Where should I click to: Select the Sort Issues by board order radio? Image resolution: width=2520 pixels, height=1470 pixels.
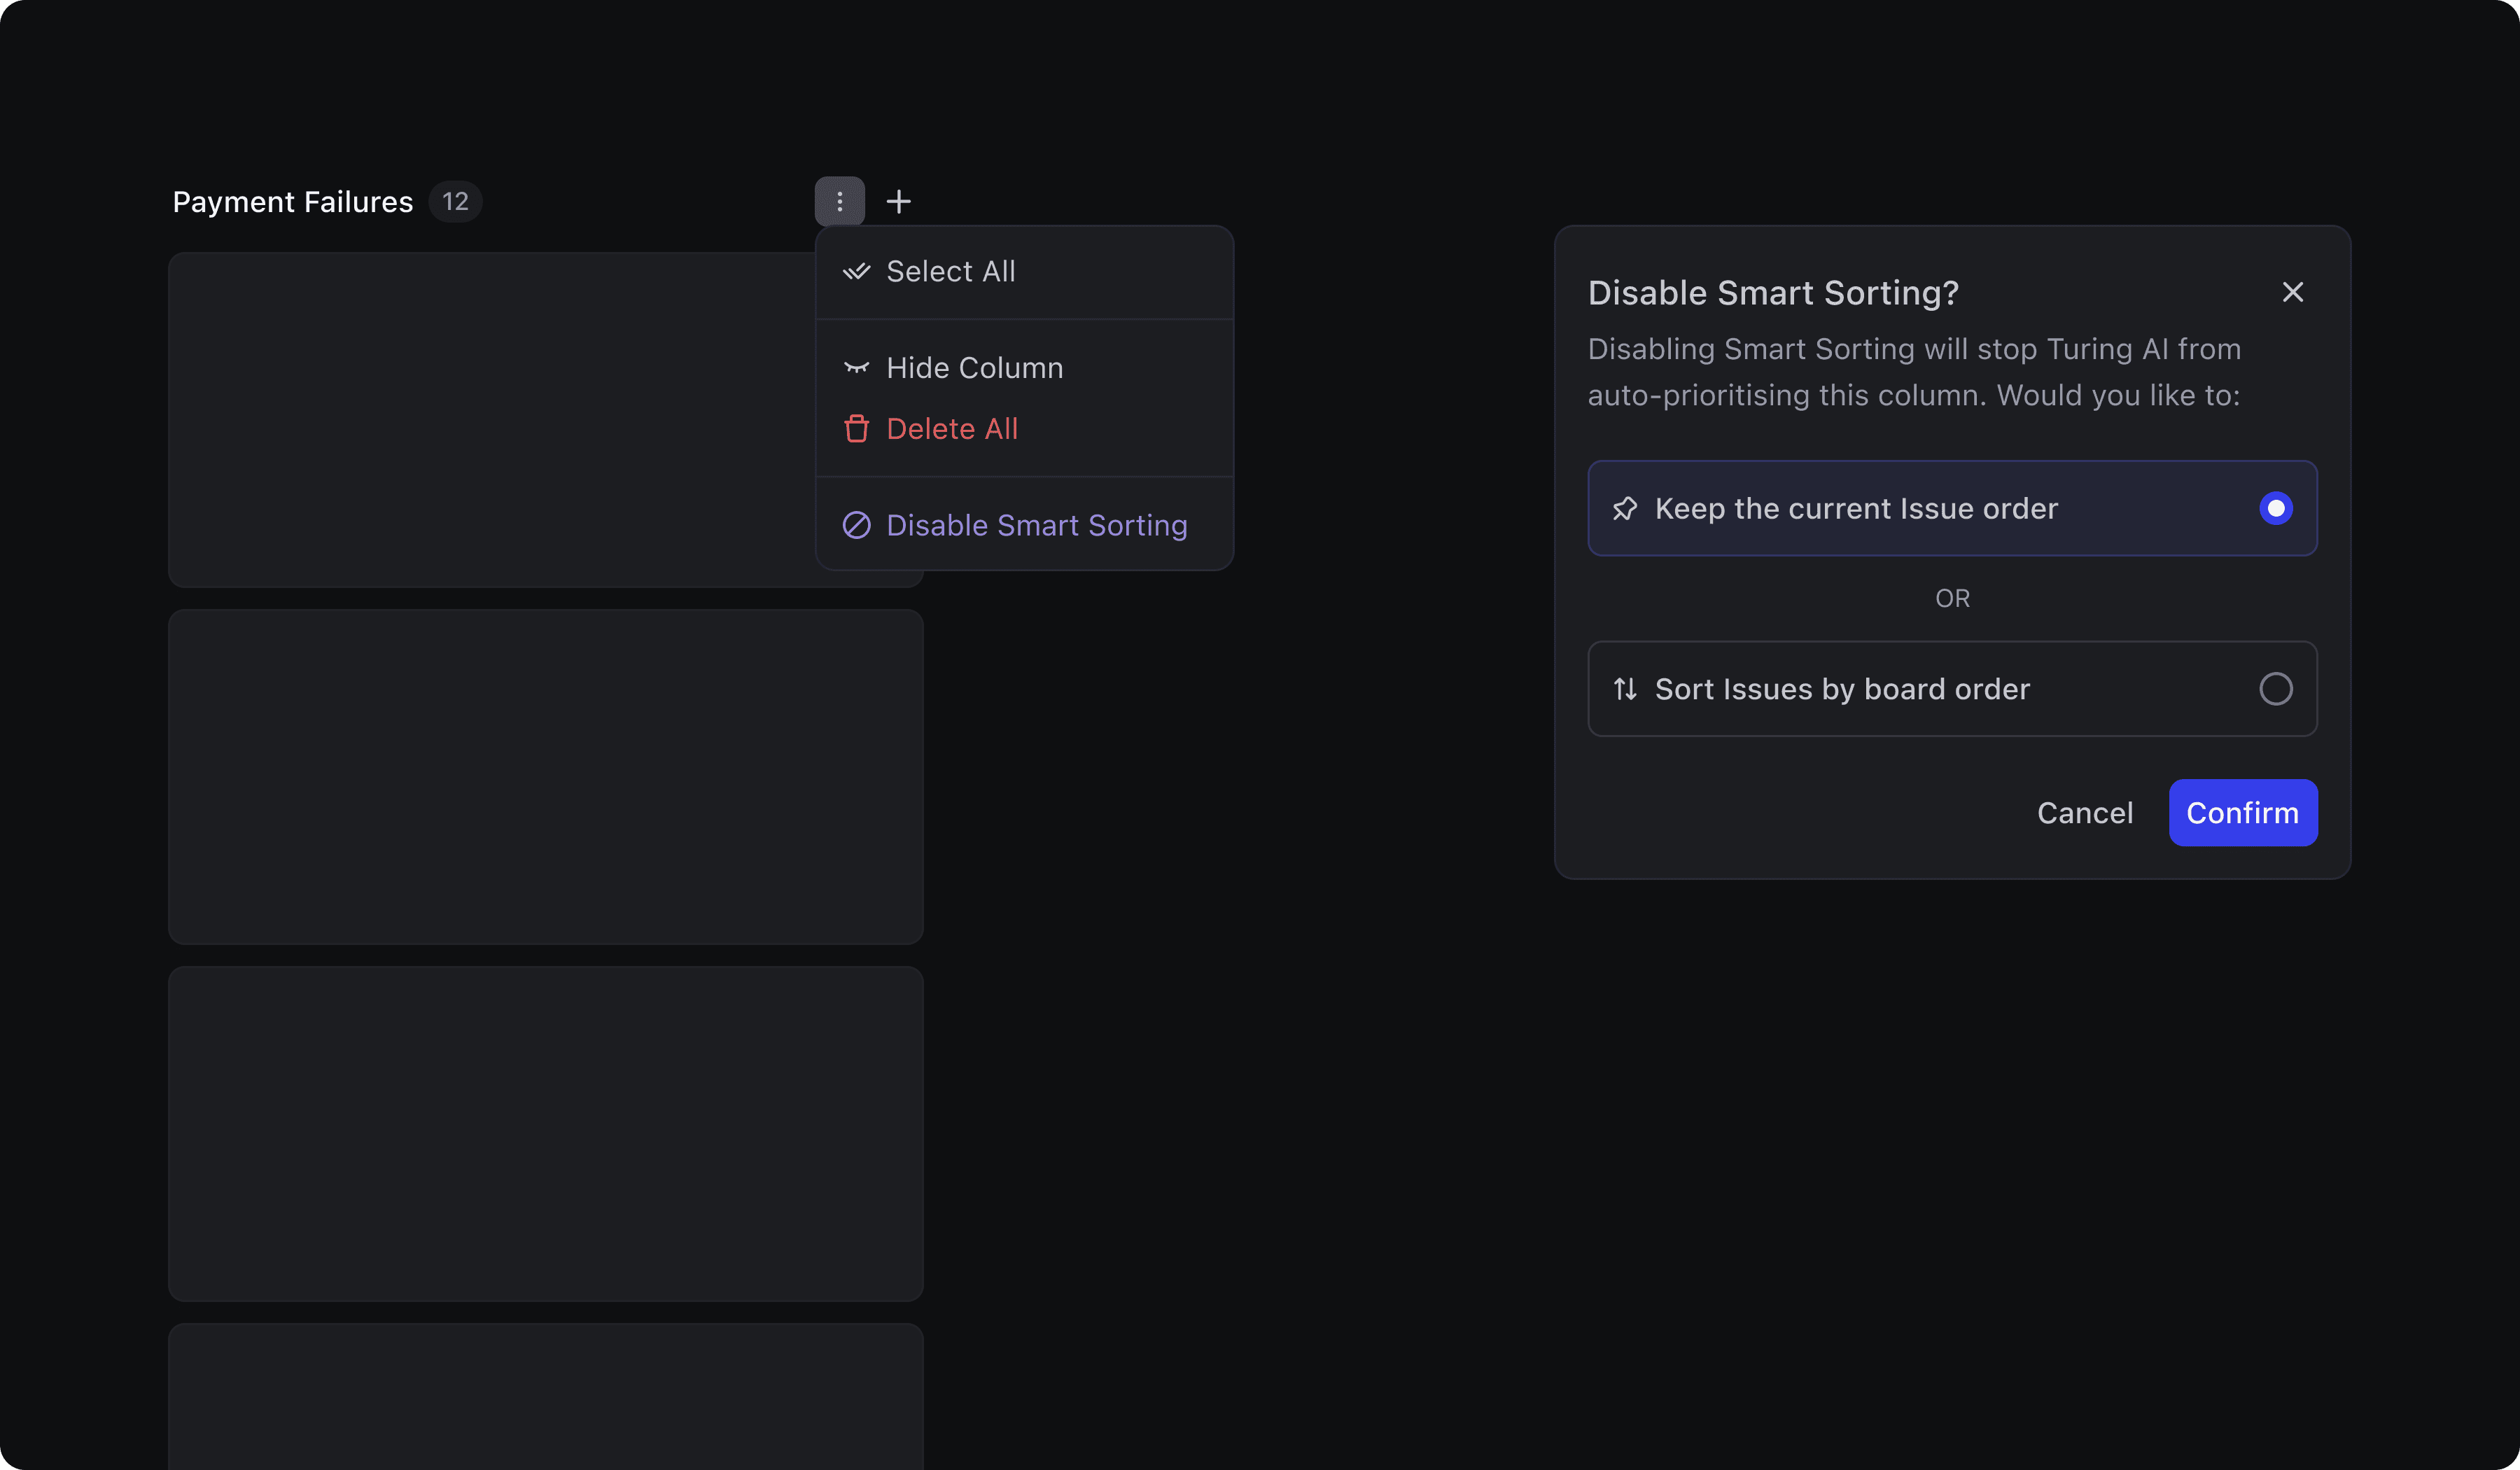[x=2275, y=689]
